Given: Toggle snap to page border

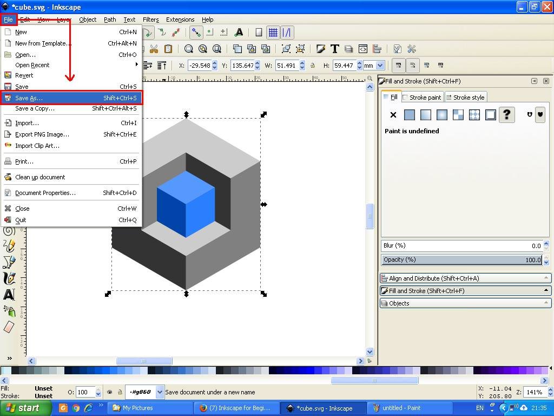Looking at the screenshot, I should (259, 32).
